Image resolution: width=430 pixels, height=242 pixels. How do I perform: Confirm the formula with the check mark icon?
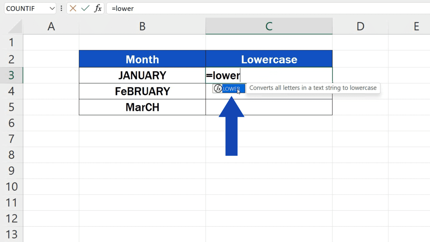pyautogui.click(x=85, y=8)
